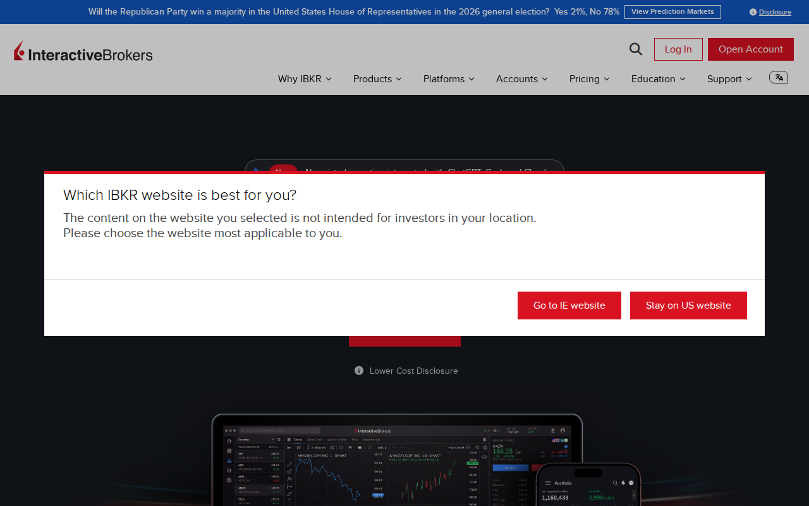Open the Pricing menu
This screenshot has width=809, height=506.
[x=590, y=79]
